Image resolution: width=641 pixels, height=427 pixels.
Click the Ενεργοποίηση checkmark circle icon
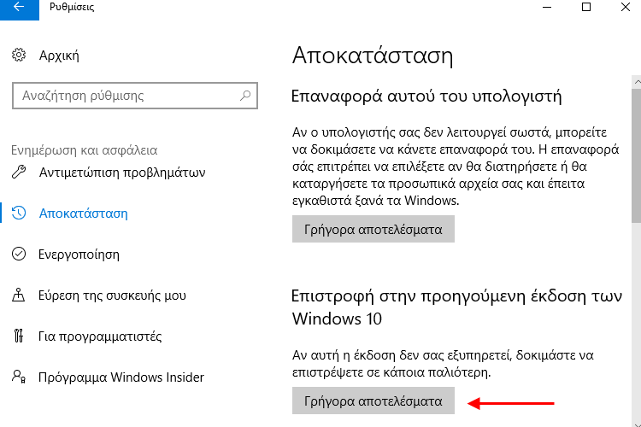(19, 254)
